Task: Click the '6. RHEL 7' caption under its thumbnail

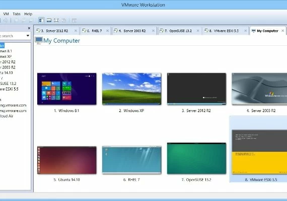Action: click(131, 179)
